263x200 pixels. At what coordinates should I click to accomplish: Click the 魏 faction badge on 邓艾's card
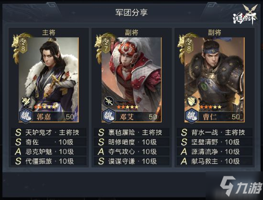pyautogui.click(x=109, y=116)
